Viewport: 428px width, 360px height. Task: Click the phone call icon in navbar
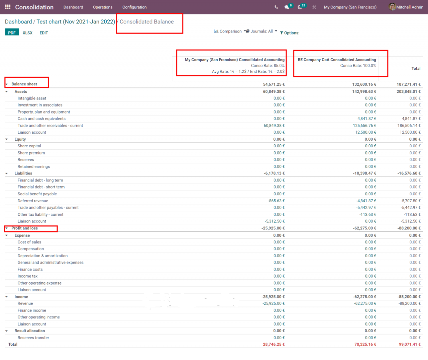point(276,7)
